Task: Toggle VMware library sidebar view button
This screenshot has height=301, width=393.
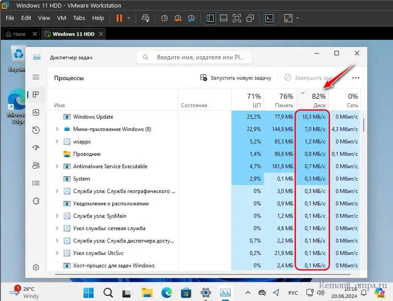Action: [210, 18]
